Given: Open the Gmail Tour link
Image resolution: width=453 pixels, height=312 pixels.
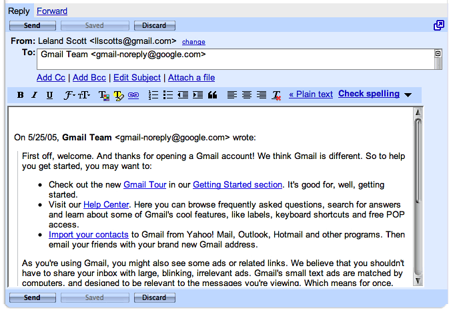Looking at the screenshot, I should [x=145, y=185].
